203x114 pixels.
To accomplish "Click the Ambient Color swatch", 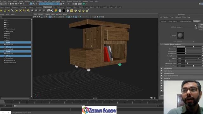I will [x=181, y=51].
